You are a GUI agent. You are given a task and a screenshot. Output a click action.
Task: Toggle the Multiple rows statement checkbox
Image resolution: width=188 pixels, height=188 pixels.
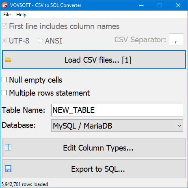pos(4,93)
